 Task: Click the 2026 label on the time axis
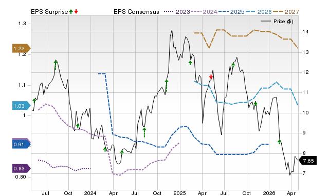click(x=269, y=193)
